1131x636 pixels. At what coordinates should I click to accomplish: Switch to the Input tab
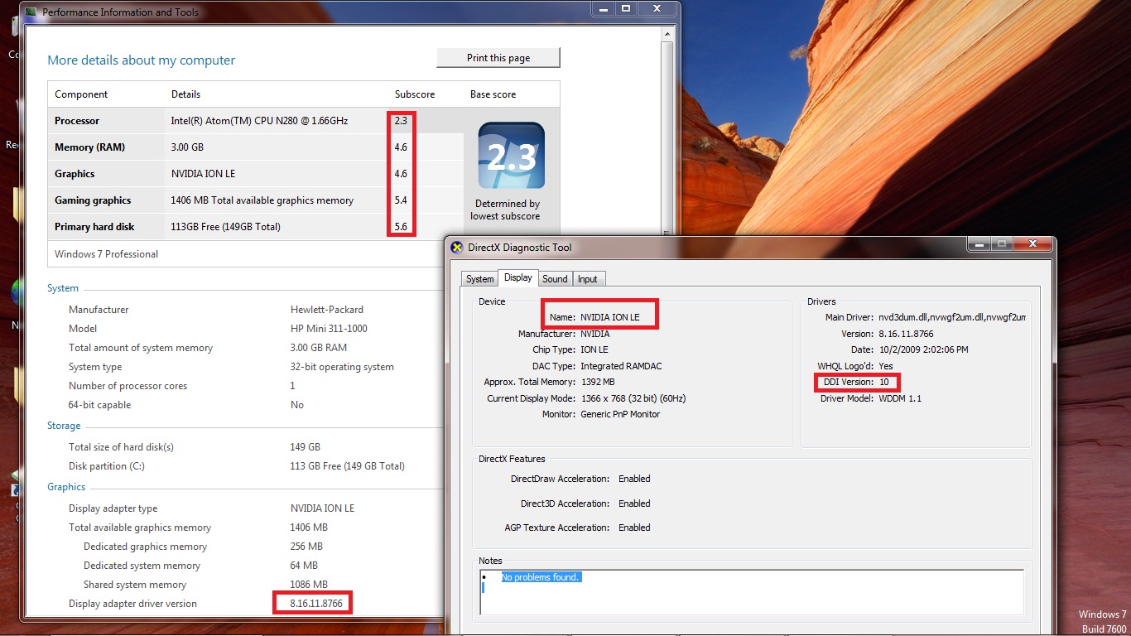588,279
